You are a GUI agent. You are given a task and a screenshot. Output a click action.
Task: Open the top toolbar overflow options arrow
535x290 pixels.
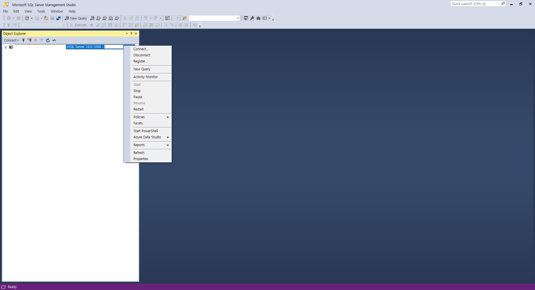click(x=273, y=19)
